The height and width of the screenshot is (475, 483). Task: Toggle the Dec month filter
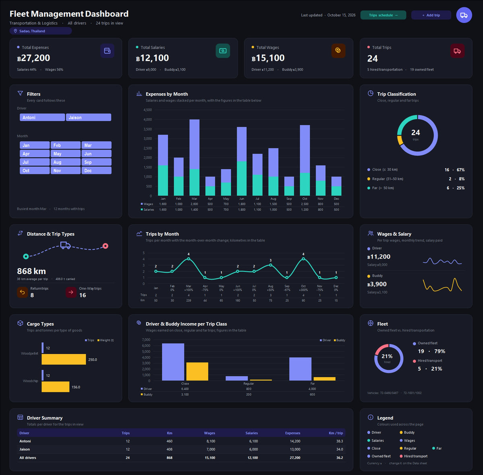(97, 170)
